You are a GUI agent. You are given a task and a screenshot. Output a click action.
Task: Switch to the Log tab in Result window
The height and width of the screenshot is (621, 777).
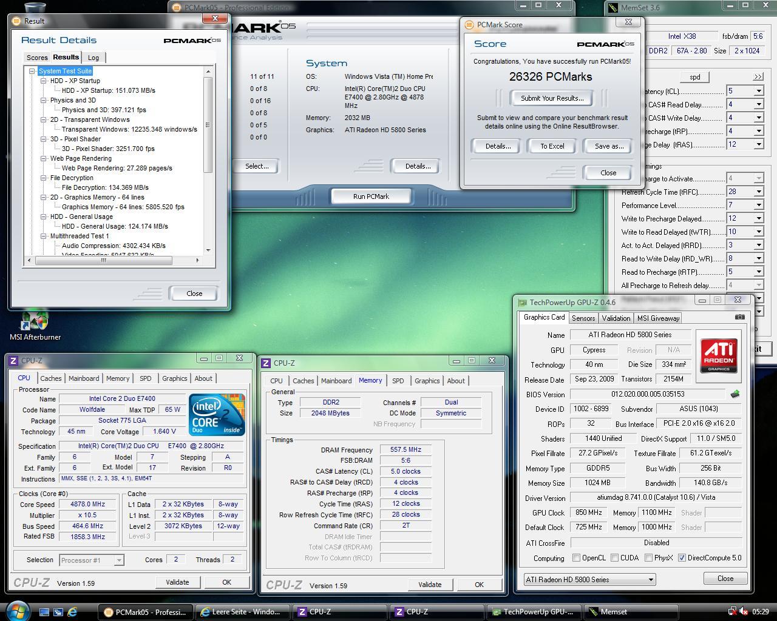(x=93, y=58)
